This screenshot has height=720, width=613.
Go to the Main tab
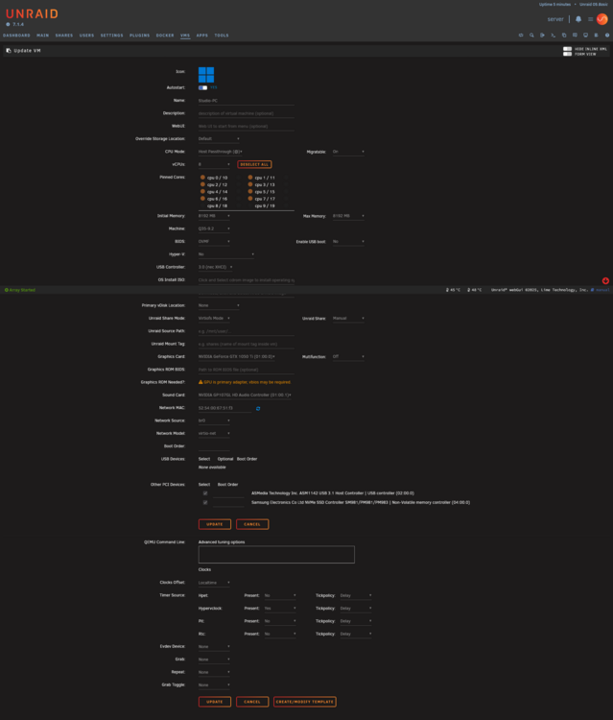tap(42, 36)
